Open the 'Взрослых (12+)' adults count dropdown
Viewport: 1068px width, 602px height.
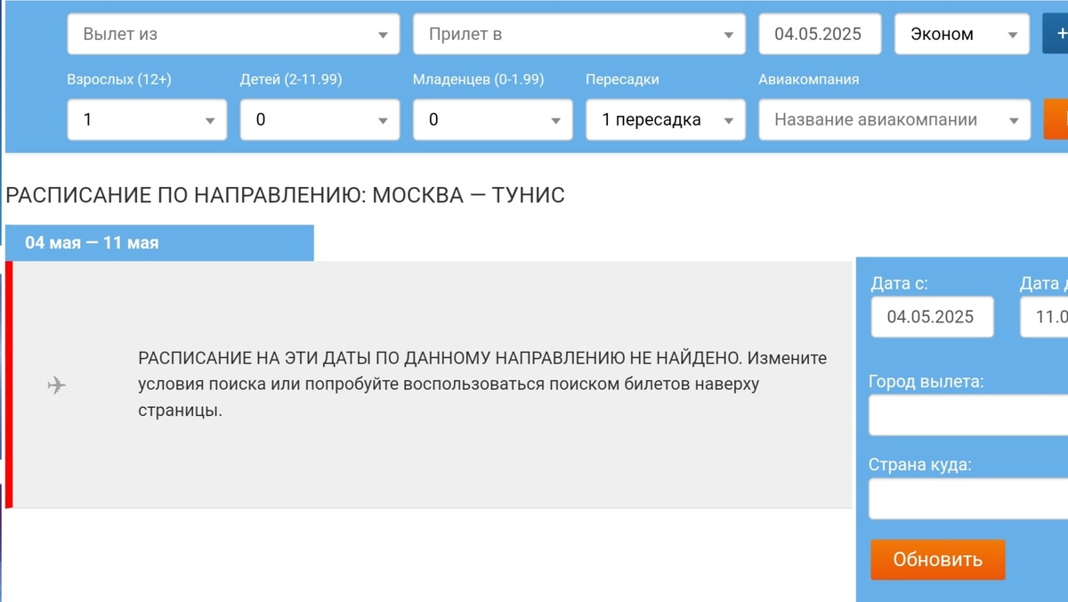pos(147,119)
